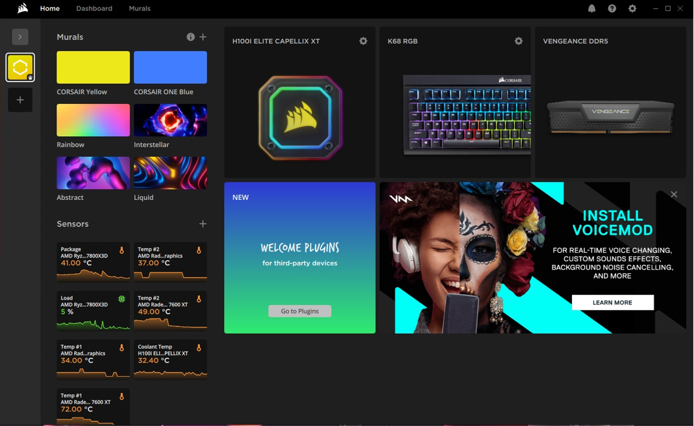694x426 pixels.
Task: Open the help question mark icon
Action: (x=612, y=9)
